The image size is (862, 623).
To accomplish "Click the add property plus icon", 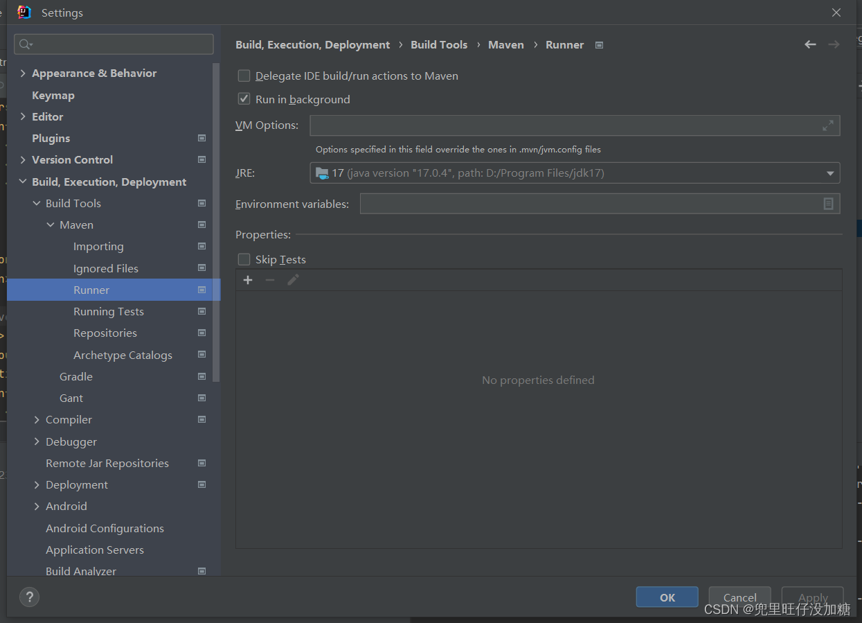I will click(248, 280).
